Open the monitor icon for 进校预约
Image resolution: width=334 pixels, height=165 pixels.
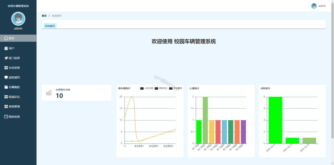[x=6, y=77]
